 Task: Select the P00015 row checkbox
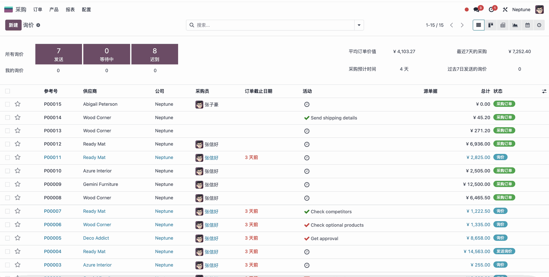[x=7, y=104]
